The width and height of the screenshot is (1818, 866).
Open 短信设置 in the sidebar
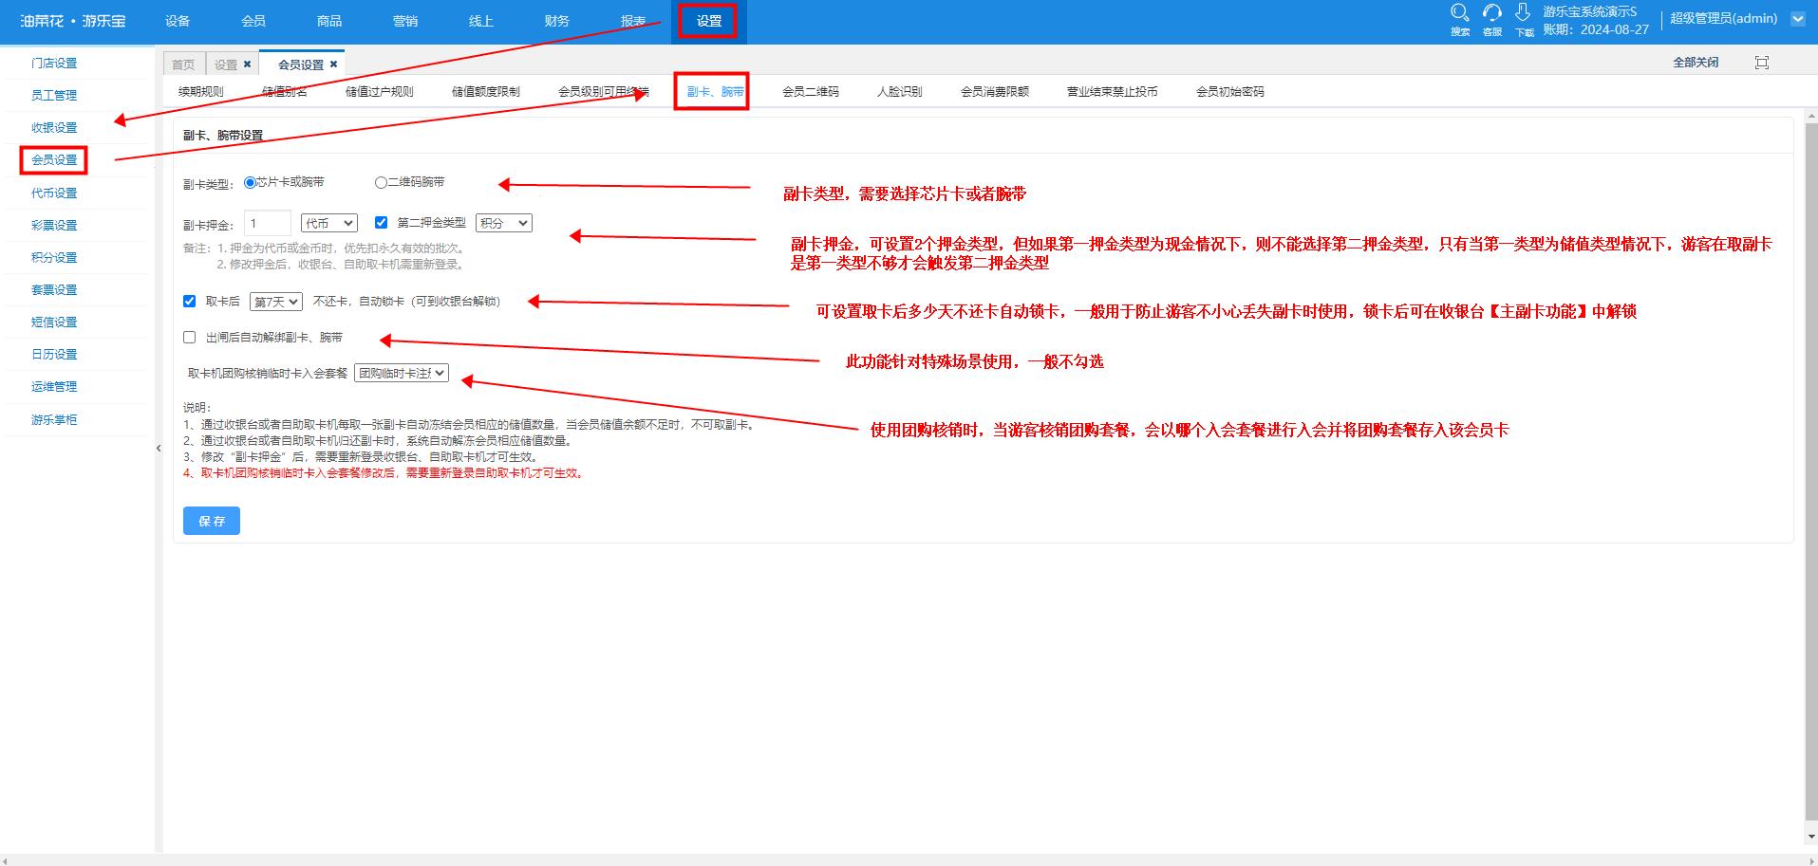coord(54,322)
